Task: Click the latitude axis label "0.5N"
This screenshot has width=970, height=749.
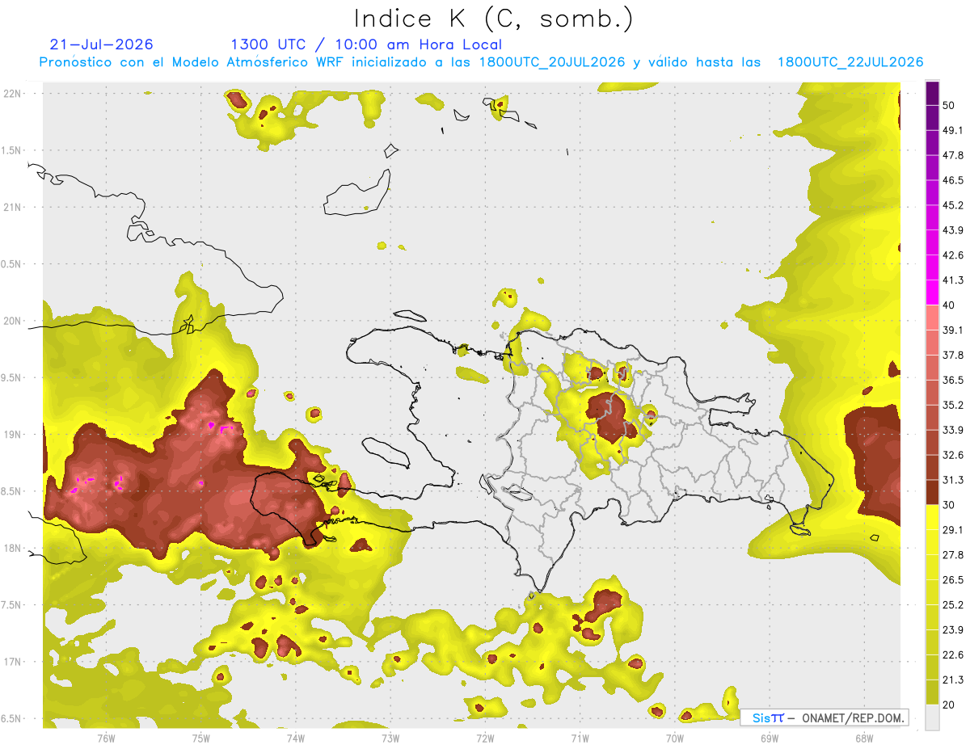Action: coord(11,264)
